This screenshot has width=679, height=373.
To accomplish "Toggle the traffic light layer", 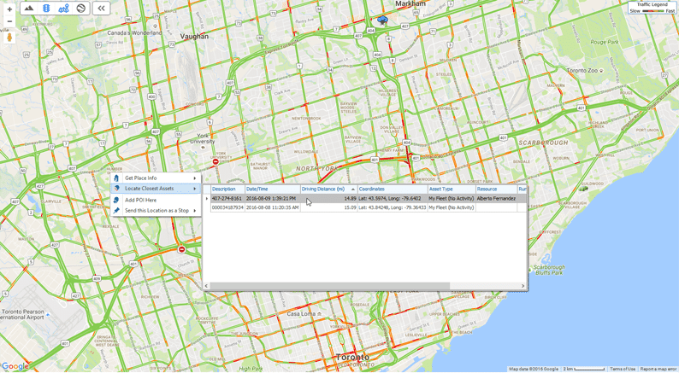I will 46,9.
